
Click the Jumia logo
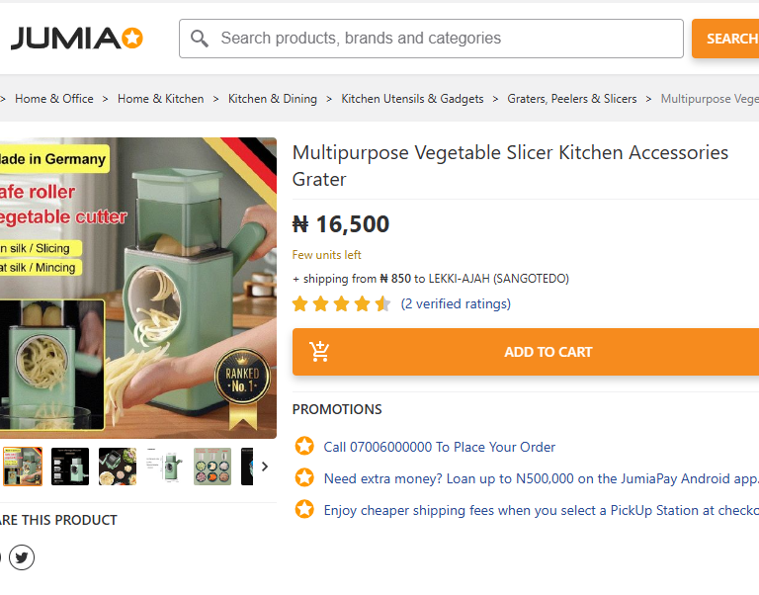[77, 39]
